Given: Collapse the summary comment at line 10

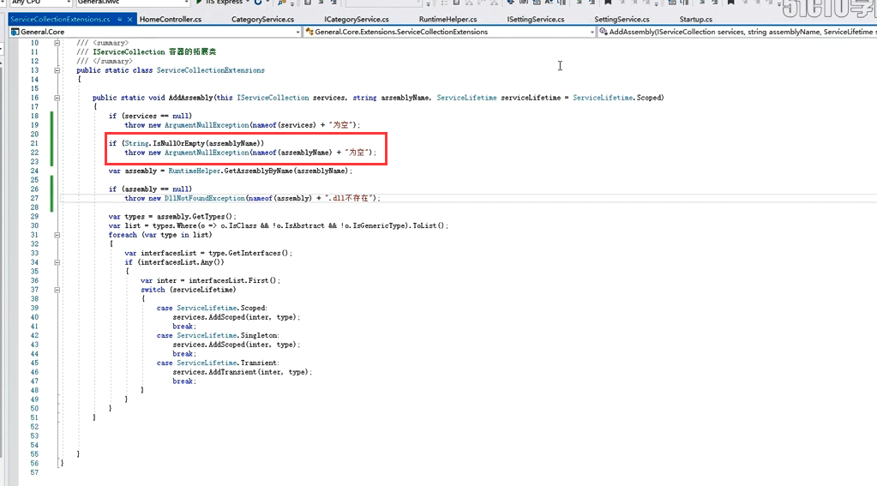Looking at the screenshot, I should [57, 43].
